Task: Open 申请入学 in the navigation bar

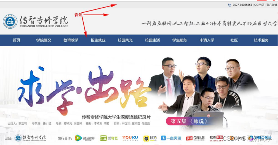Action: pyautogui.click(x=207, y=40)
